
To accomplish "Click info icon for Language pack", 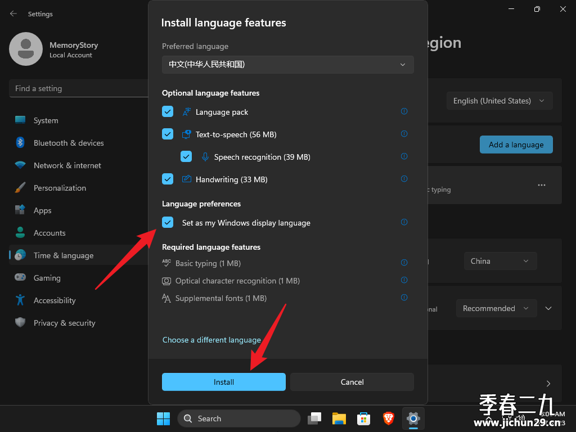I will [404, 111].
